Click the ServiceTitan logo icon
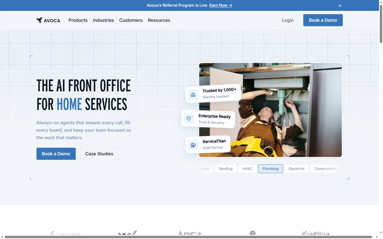The image size is (383, 239). pos(193,145)
